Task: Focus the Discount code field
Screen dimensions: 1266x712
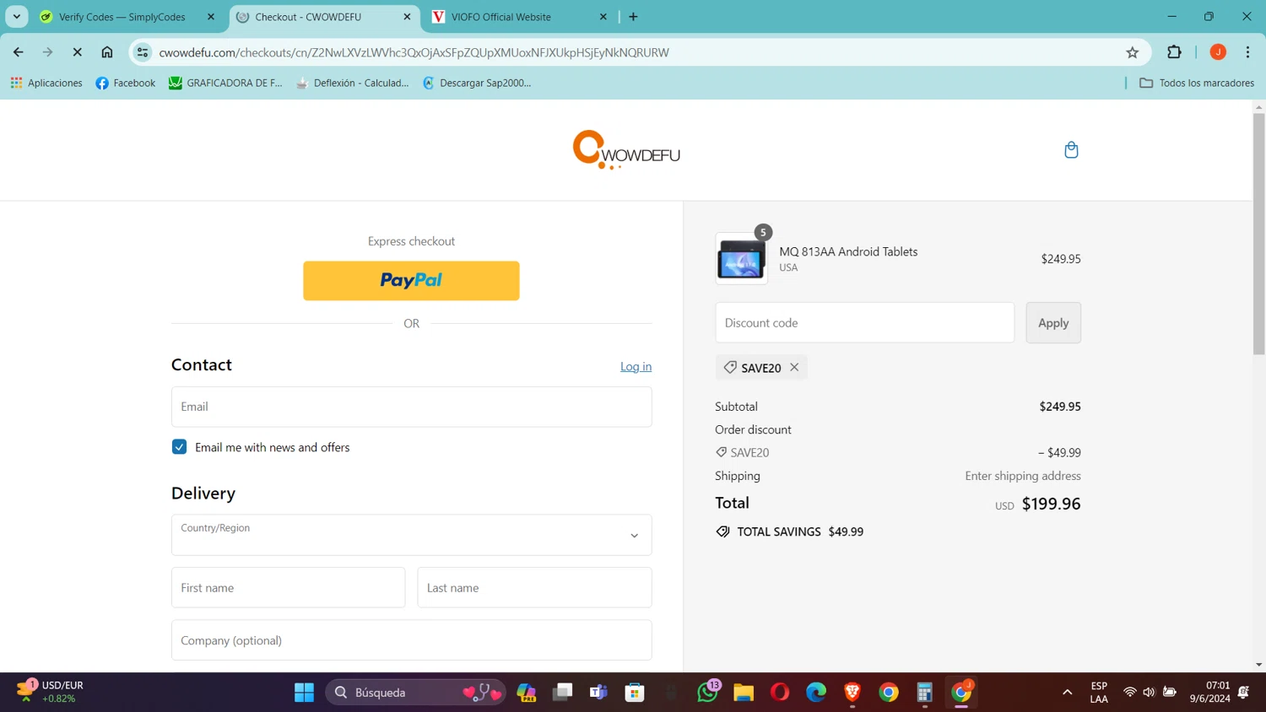Action: 865,322
